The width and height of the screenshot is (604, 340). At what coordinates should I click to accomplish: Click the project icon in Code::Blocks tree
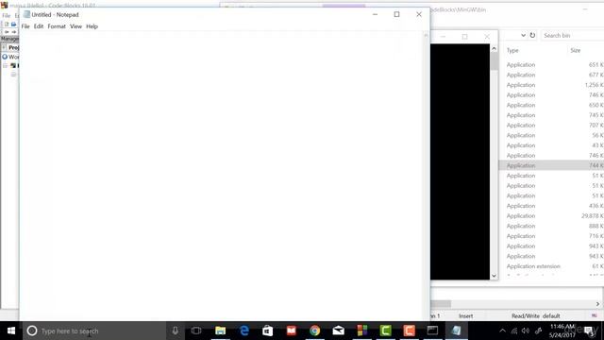[13, 65]
